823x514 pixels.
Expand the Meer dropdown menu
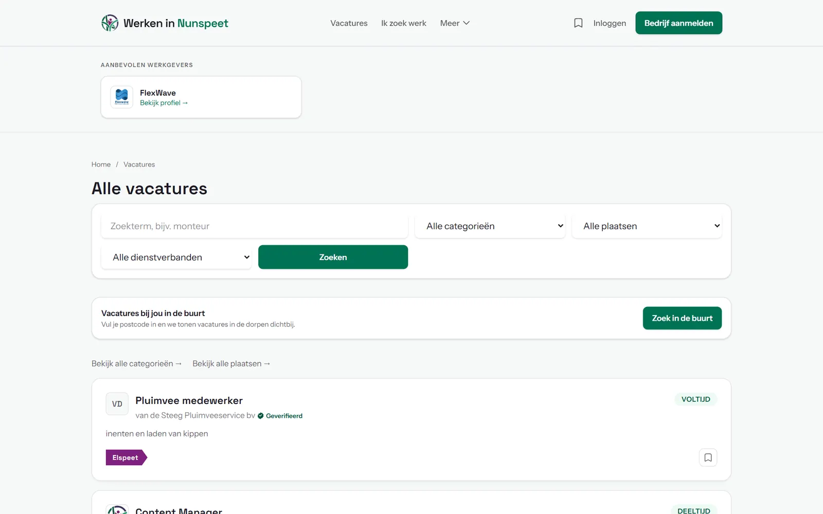pos(455,23)
